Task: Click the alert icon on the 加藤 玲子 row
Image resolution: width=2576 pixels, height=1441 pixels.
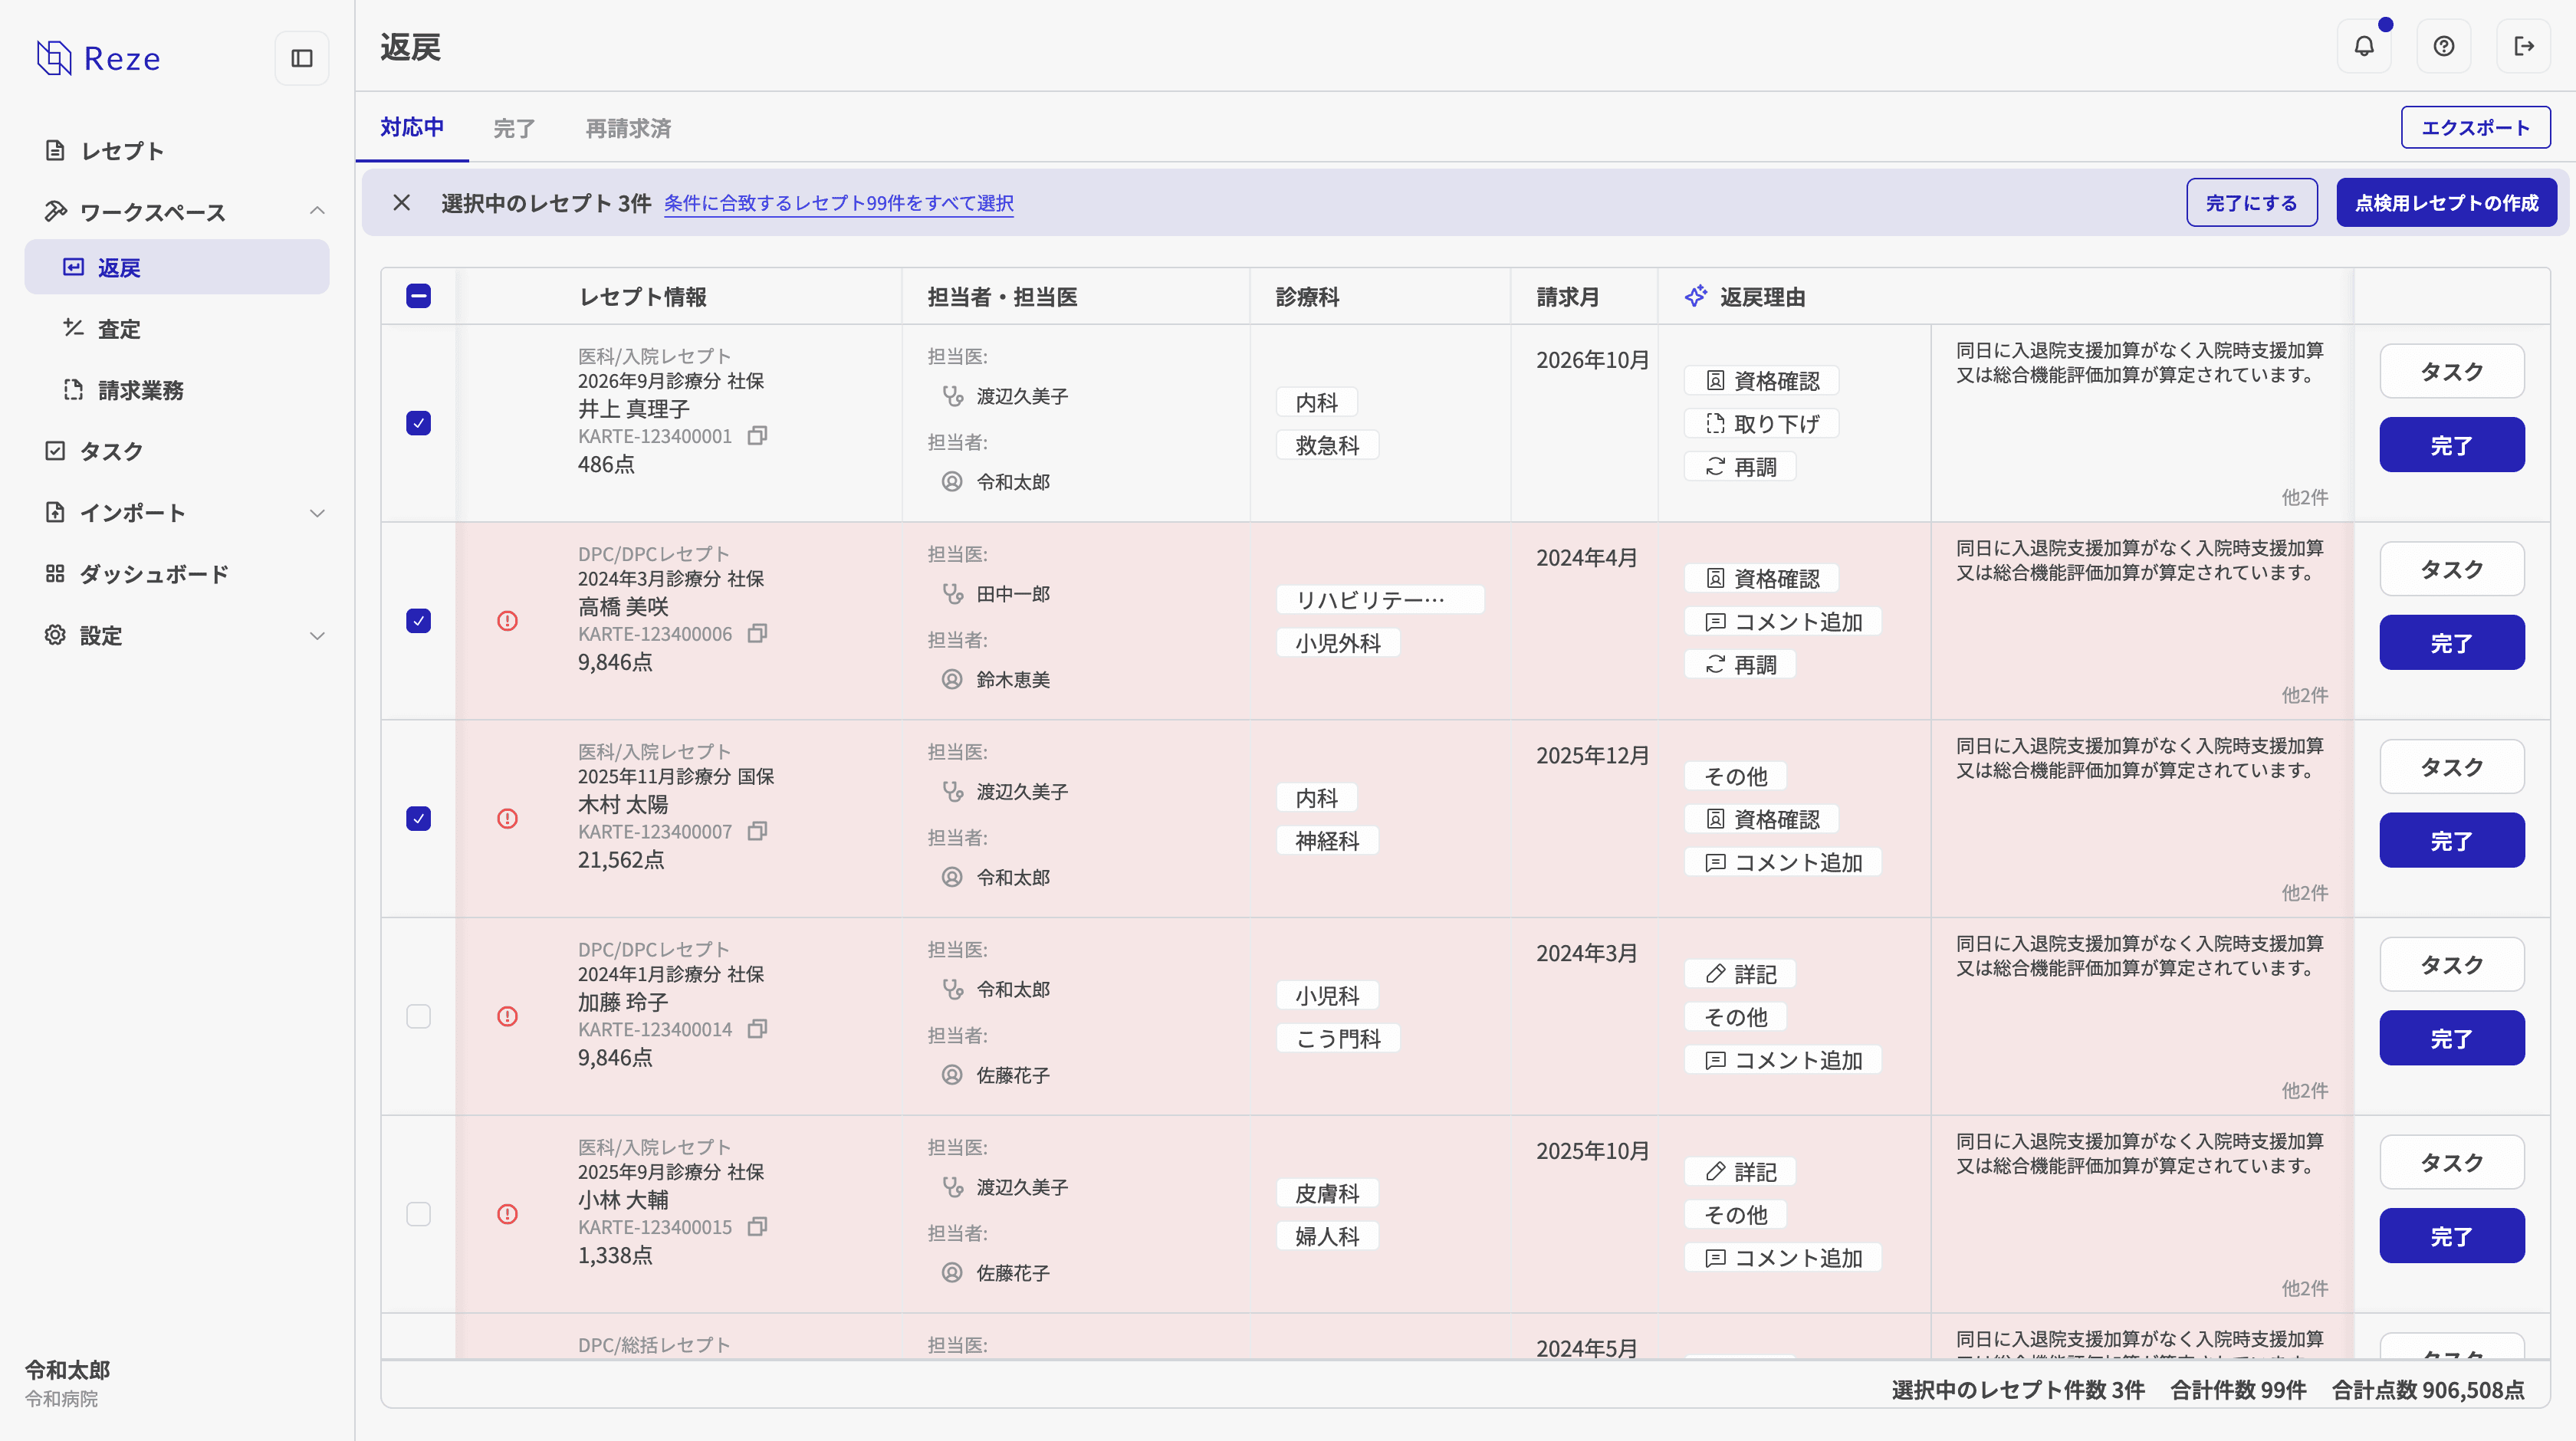Action: coord(507,1016)
